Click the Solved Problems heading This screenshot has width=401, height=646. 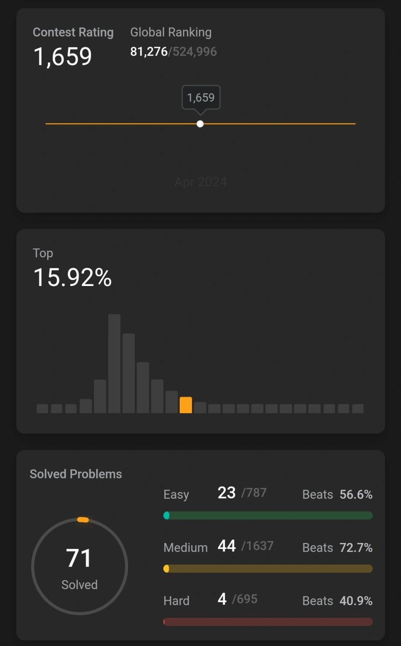76,474
